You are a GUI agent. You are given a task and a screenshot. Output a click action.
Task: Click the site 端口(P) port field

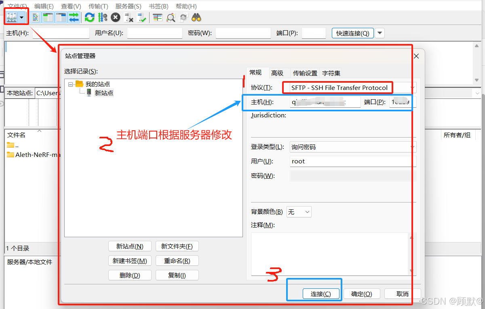coord(403,102)
